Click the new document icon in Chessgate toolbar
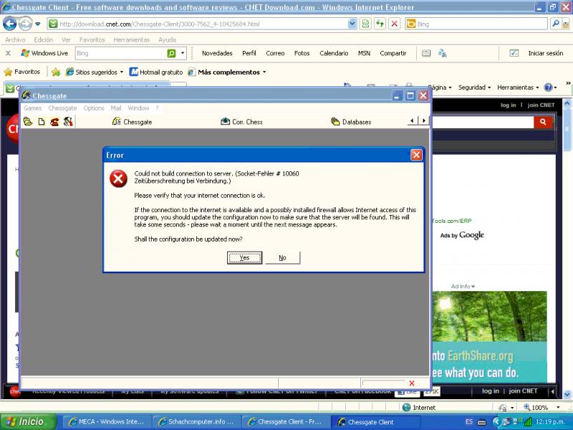This screenshot has height=430, width=573. 42,121
